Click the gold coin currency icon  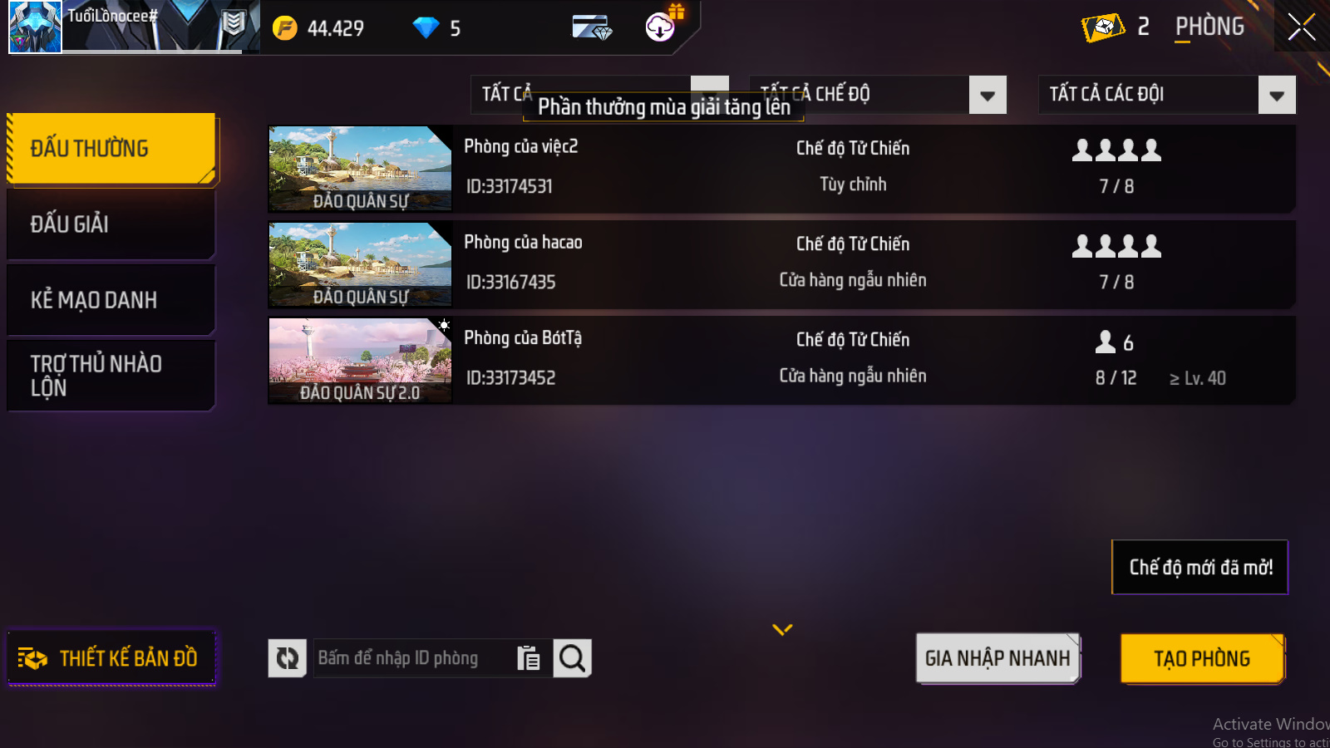pyautogui.click(x=285, y=28)
